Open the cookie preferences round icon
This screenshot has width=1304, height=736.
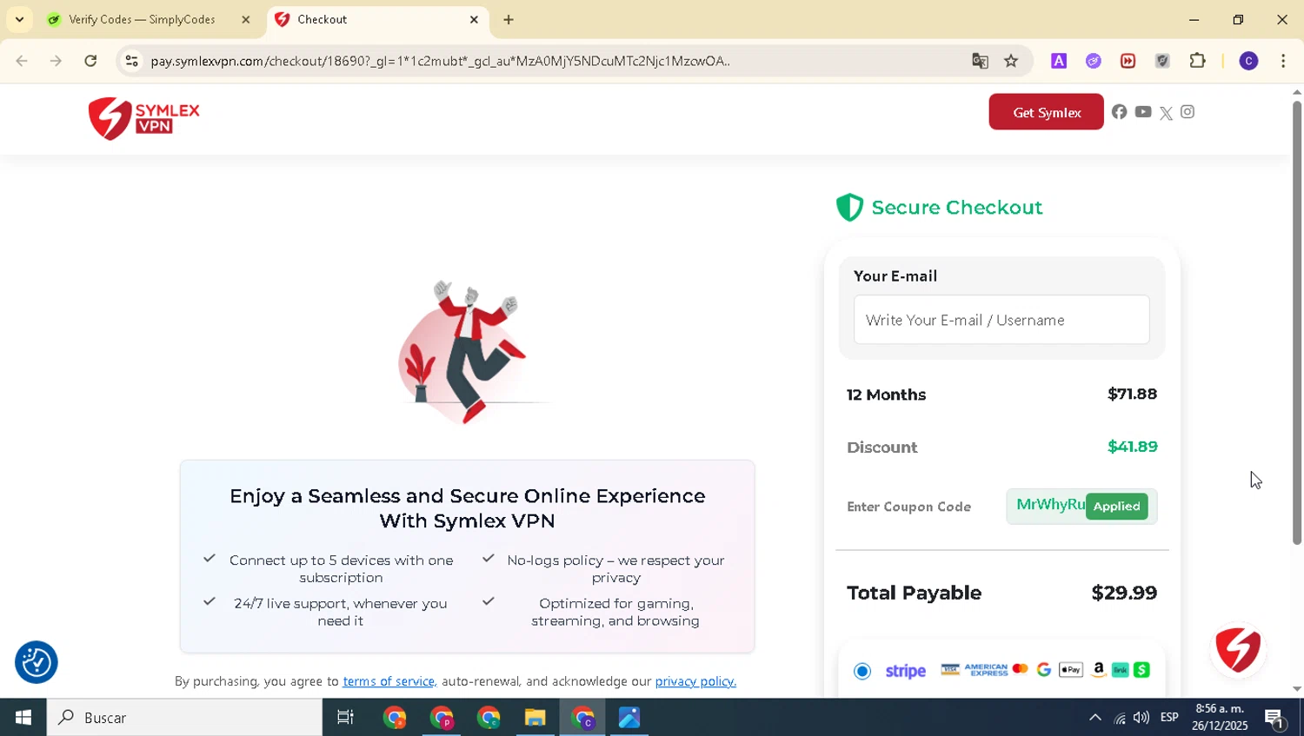tap(37, 663)
